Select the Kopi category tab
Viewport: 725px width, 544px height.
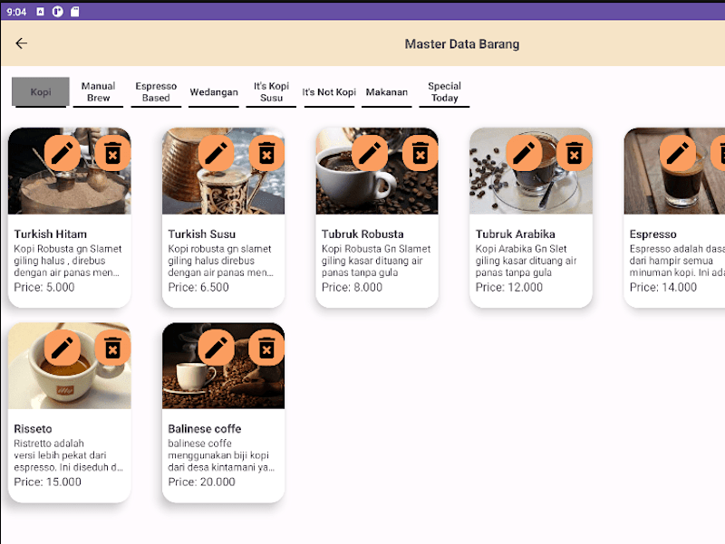(x=41, y=92)
